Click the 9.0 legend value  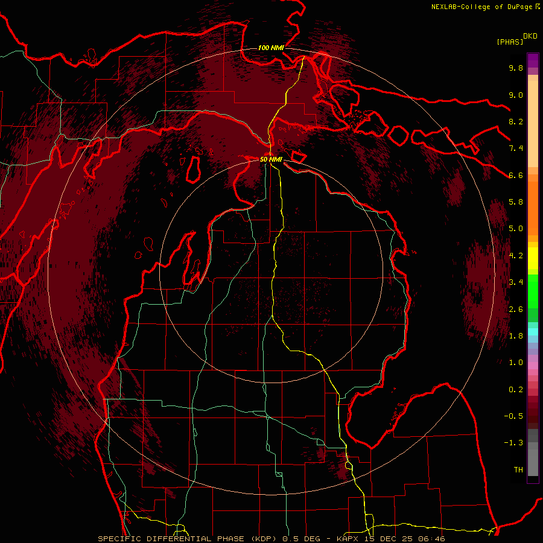(516, 95)
